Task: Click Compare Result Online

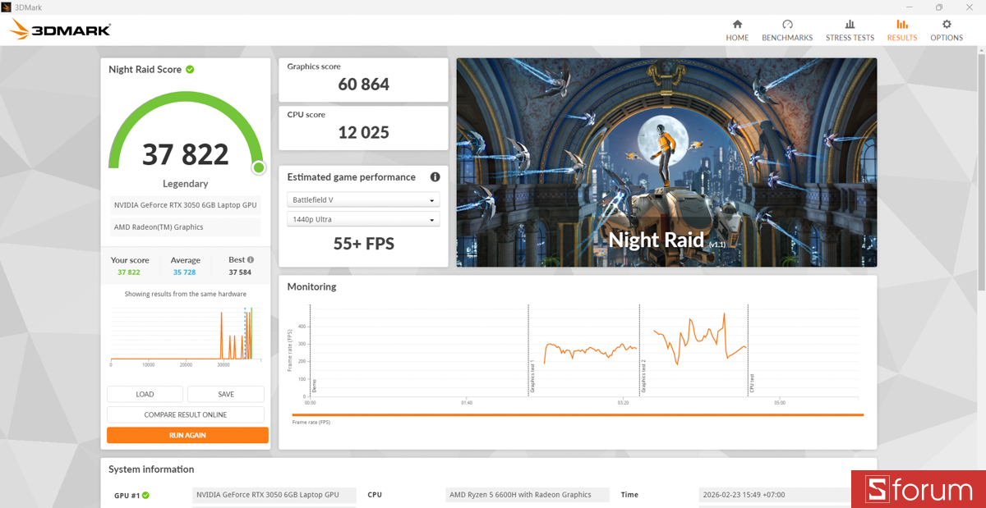Action: (x=185, y=414)
